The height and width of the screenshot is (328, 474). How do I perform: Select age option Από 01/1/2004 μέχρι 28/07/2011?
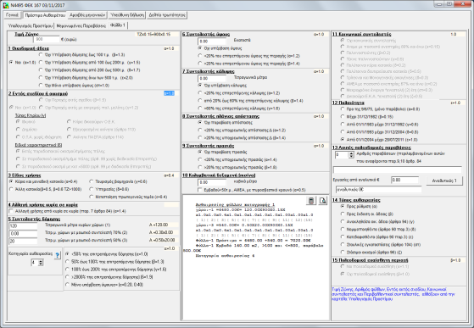pyautogui.click(x=379, y=140)
